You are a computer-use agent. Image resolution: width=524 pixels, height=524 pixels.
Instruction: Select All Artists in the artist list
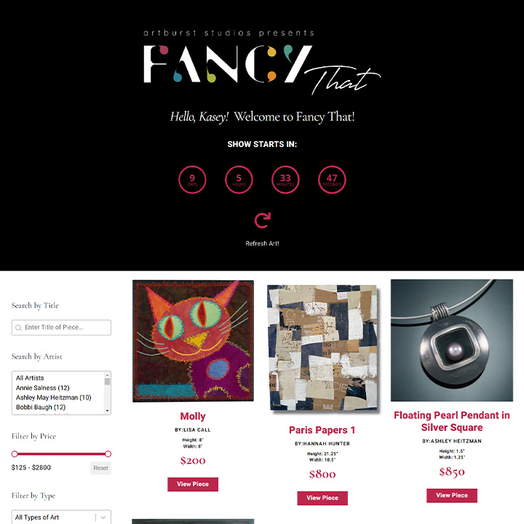click(x=30, y=378)
